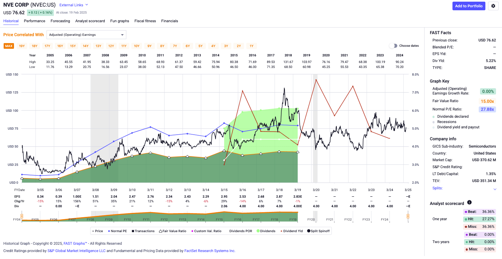Click the Transactions legend square icon

tap(133, 231)
